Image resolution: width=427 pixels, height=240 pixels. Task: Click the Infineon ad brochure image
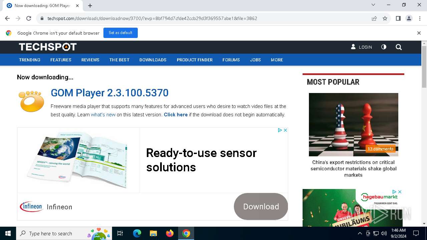[78, 160]
